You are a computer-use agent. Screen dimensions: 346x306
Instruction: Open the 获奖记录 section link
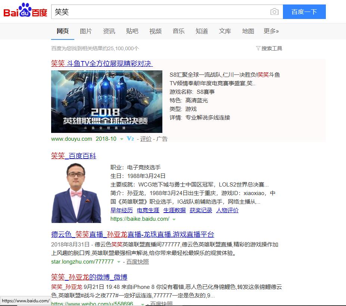tap(201, 210)
